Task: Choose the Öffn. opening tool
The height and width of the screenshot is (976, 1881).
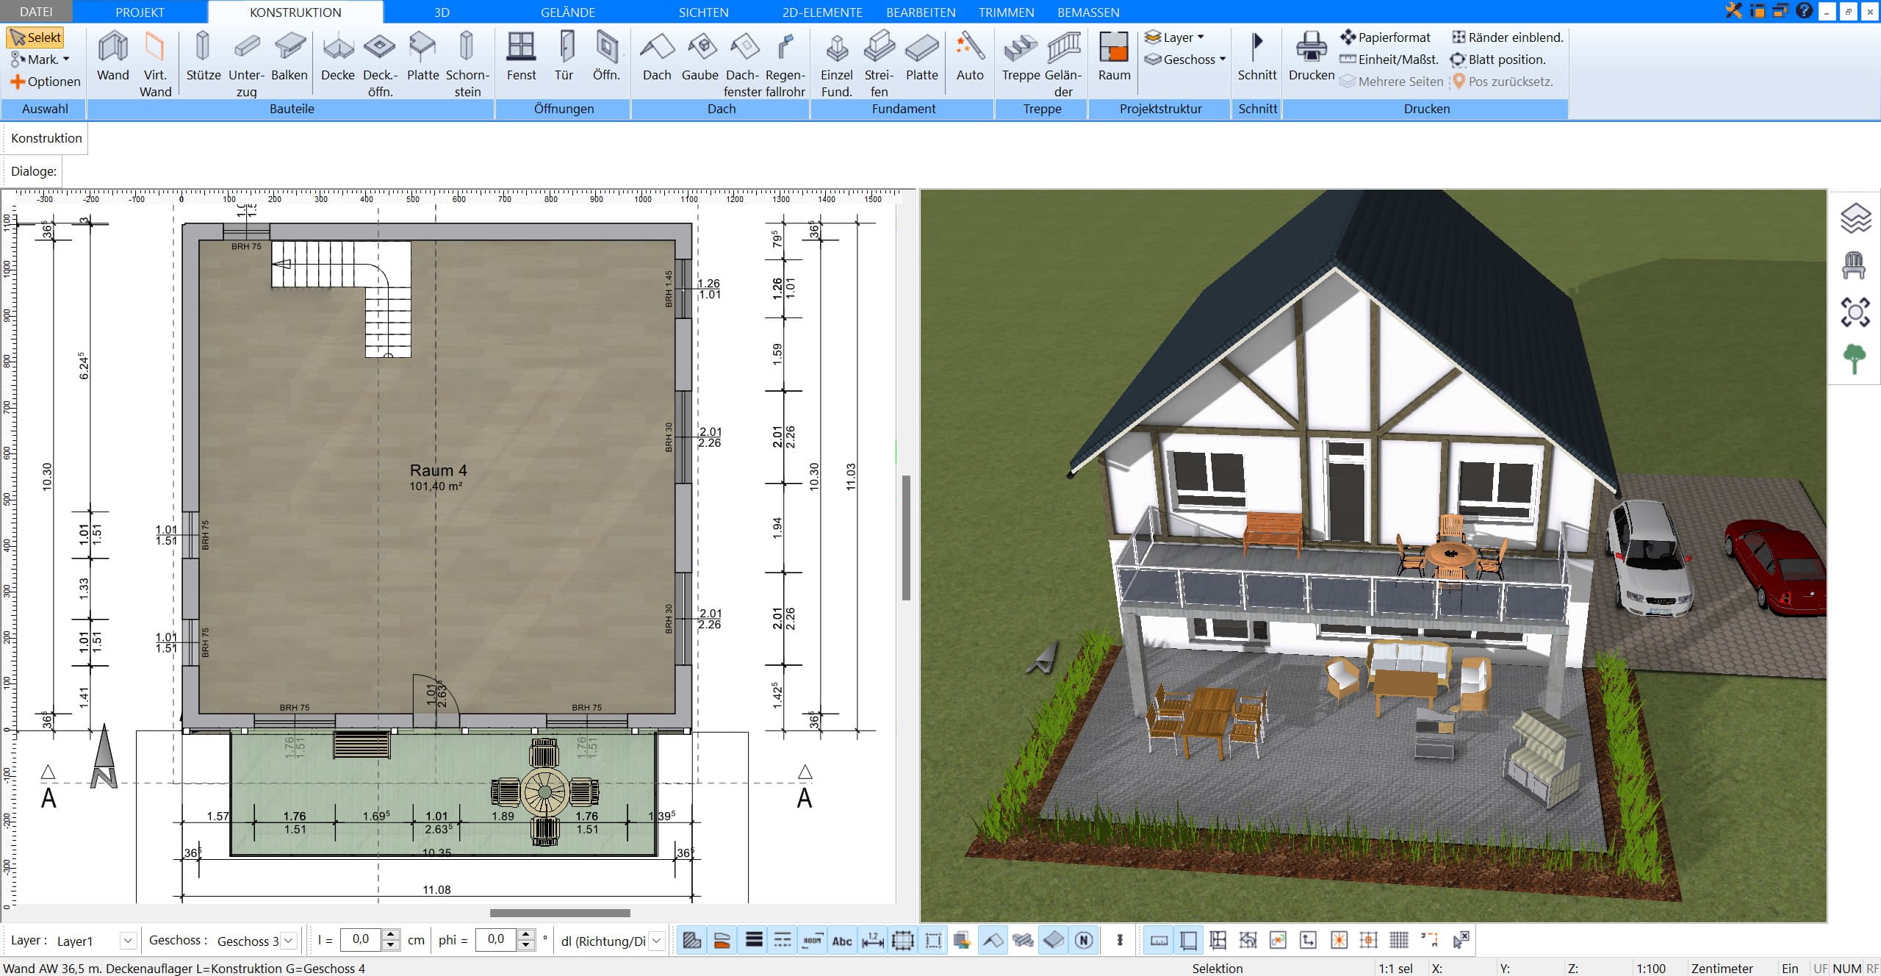Action: pyautogui.click(x=606, y=57)
